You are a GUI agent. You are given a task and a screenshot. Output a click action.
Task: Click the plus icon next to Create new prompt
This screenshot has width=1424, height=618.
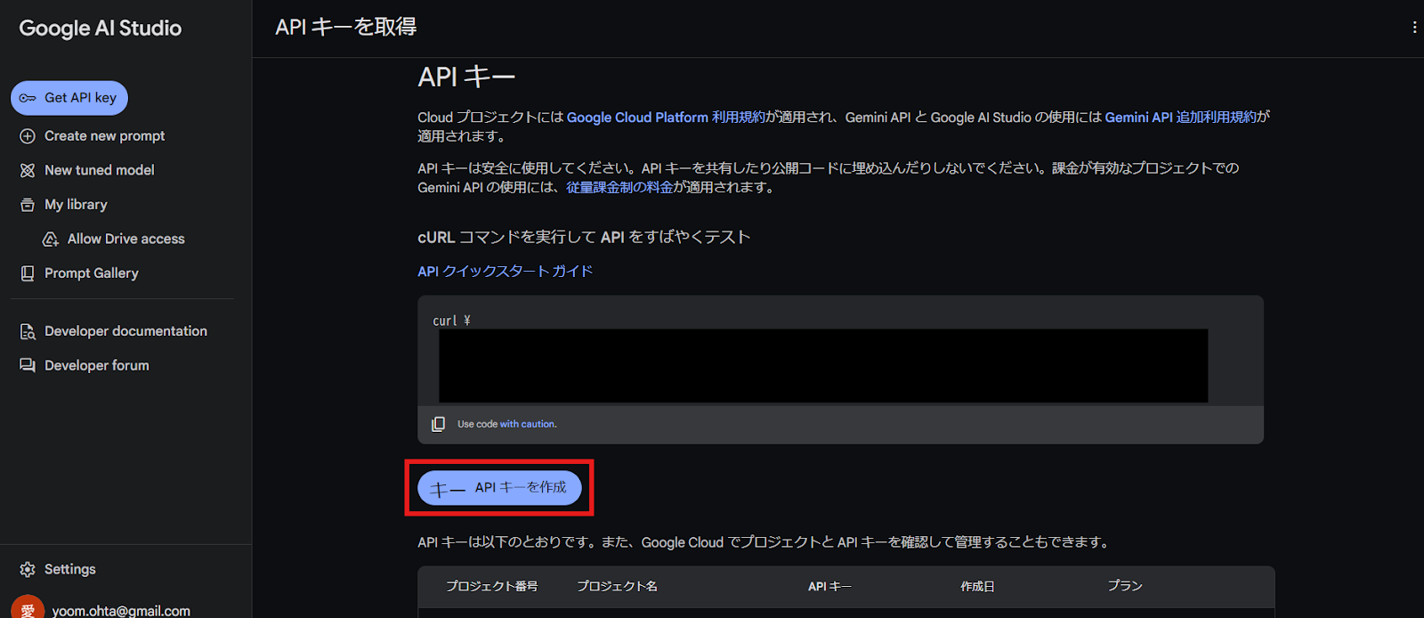tap(28, 136)
